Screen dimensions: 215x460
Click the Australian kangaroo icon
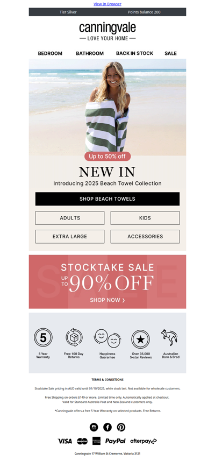point(170,337)
